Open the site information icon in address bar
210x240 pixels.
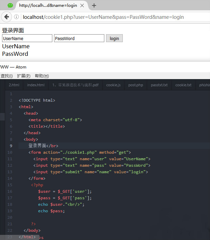coord(16,17)
